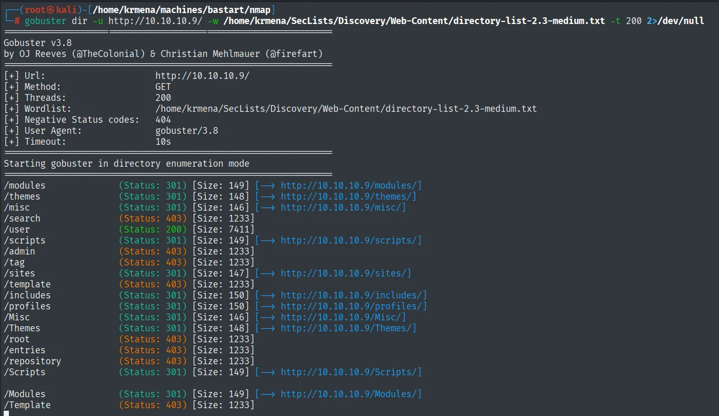
Task: Select the Size: 7411 value
Action: pyautogui.click(x=223, y=229)
